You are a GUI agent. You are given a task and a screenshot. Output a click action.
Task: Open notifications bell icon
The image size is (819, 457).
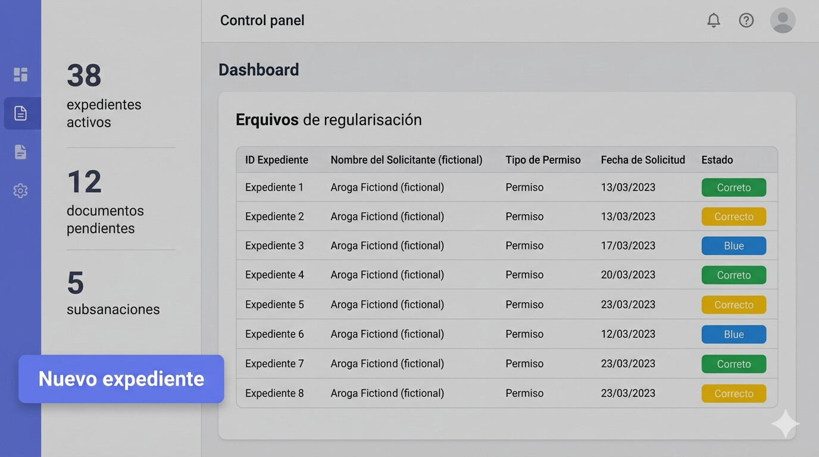point(714,20)
